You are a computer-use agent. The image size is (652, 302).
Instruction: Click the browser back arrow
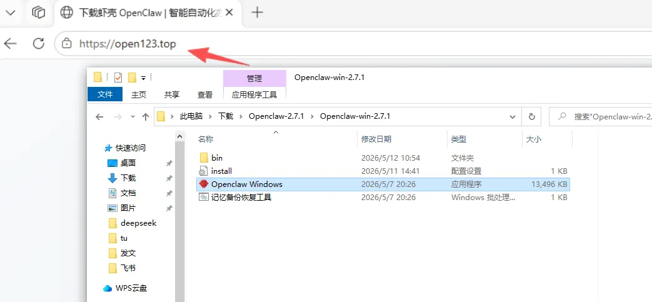click(10, 43)
